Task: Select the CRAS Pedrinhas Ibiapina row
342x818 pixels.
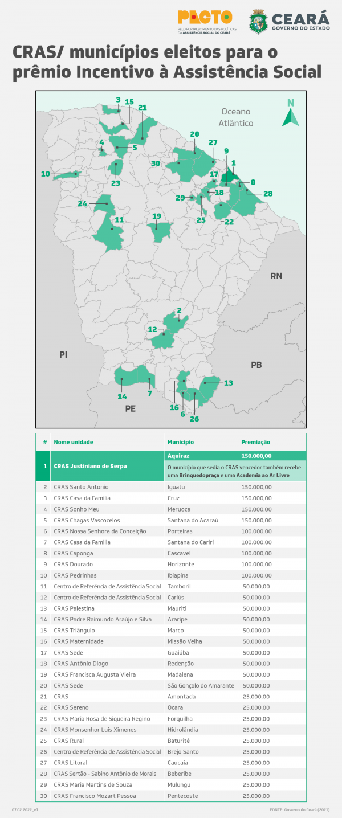Action: click(x=171, y=575)
